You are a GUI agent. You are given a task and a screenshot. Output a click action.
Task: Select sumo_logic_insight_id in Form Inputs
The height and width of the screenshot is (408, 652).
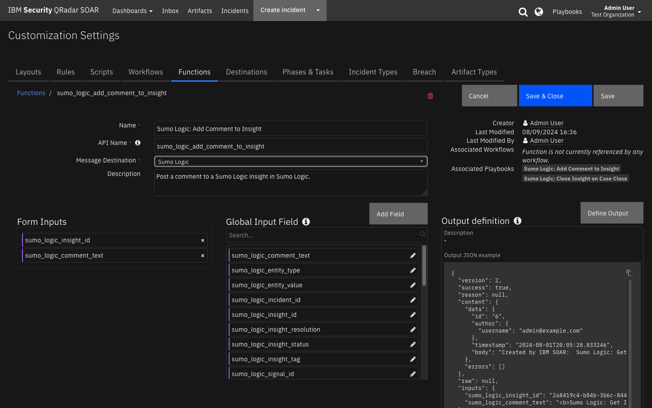[115, 240]
